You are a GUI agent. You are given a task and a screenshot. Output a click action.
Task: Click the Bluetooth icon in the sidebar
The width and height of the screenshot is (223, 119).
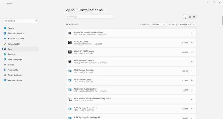[5, 33]
